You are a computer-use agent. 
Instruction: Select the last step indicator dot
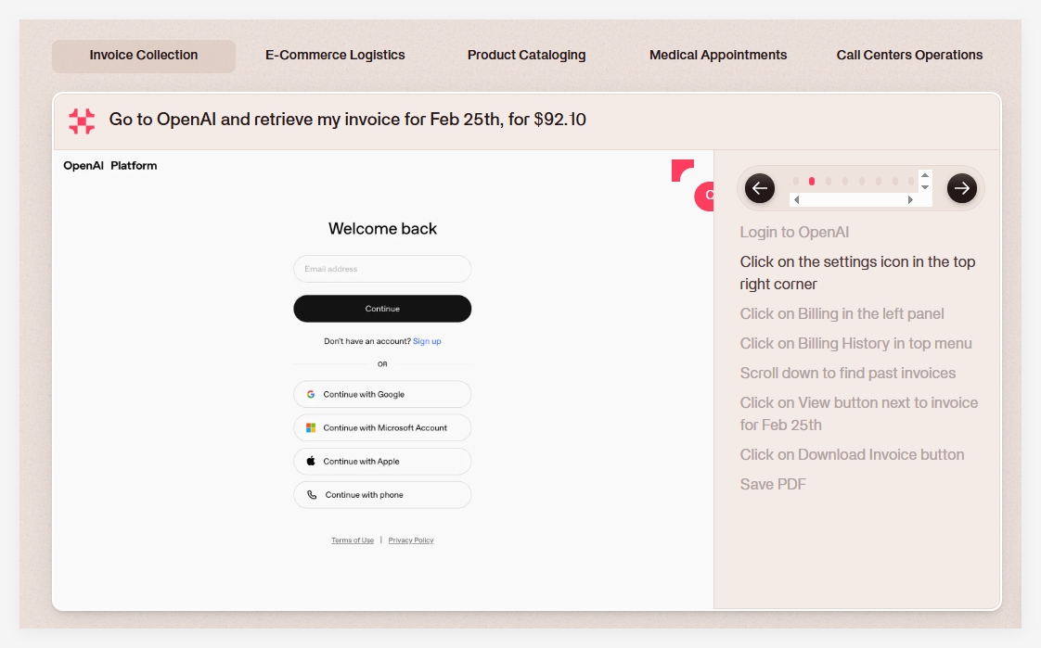(x=911, y=182)
